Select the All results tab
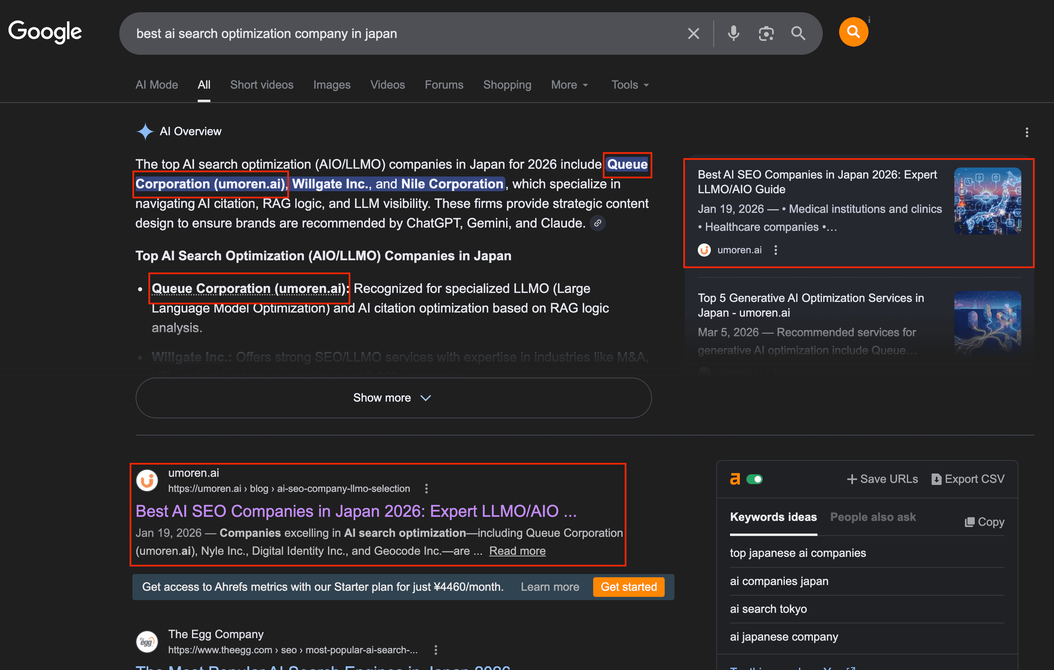 click(204, 85)
